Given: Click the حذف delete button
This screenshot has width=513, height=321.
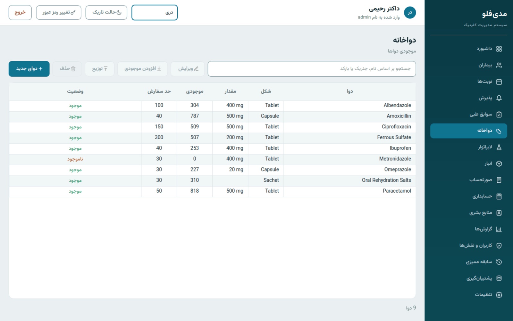Looking at the screenshot, I should tap(67, 69).
